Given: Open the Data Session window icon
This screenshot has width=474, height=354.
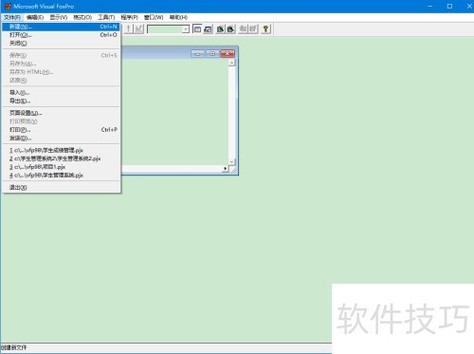Looking at the screenshot, I should pyautogui.click(x=208, y=29).
